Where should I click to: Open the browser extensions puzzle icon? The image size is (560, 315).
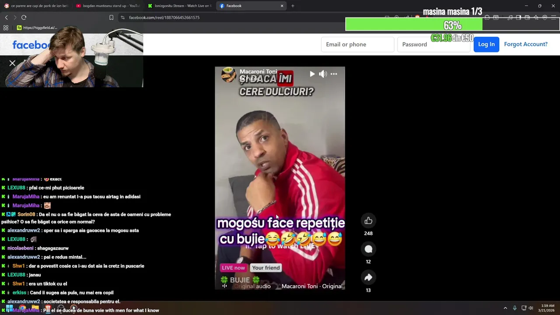click(487, 17)
